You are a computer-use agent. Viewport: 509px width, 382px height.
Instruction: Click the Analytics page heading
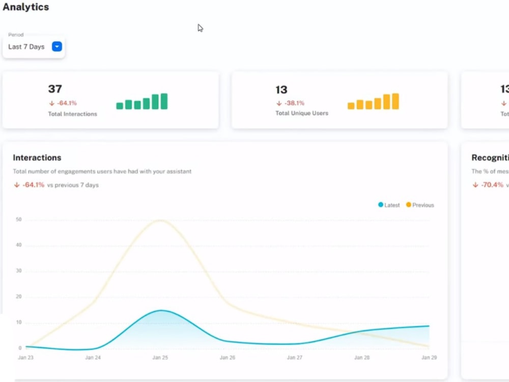coord(26,7)
